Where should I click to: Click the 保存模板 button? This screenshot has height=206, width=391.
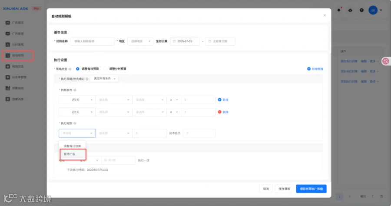pos(284,189)
